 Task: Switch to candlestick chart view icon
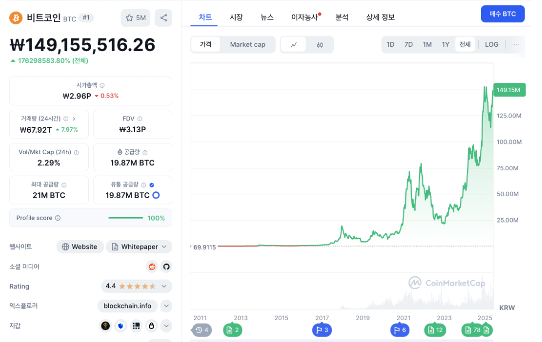(320, 44)
